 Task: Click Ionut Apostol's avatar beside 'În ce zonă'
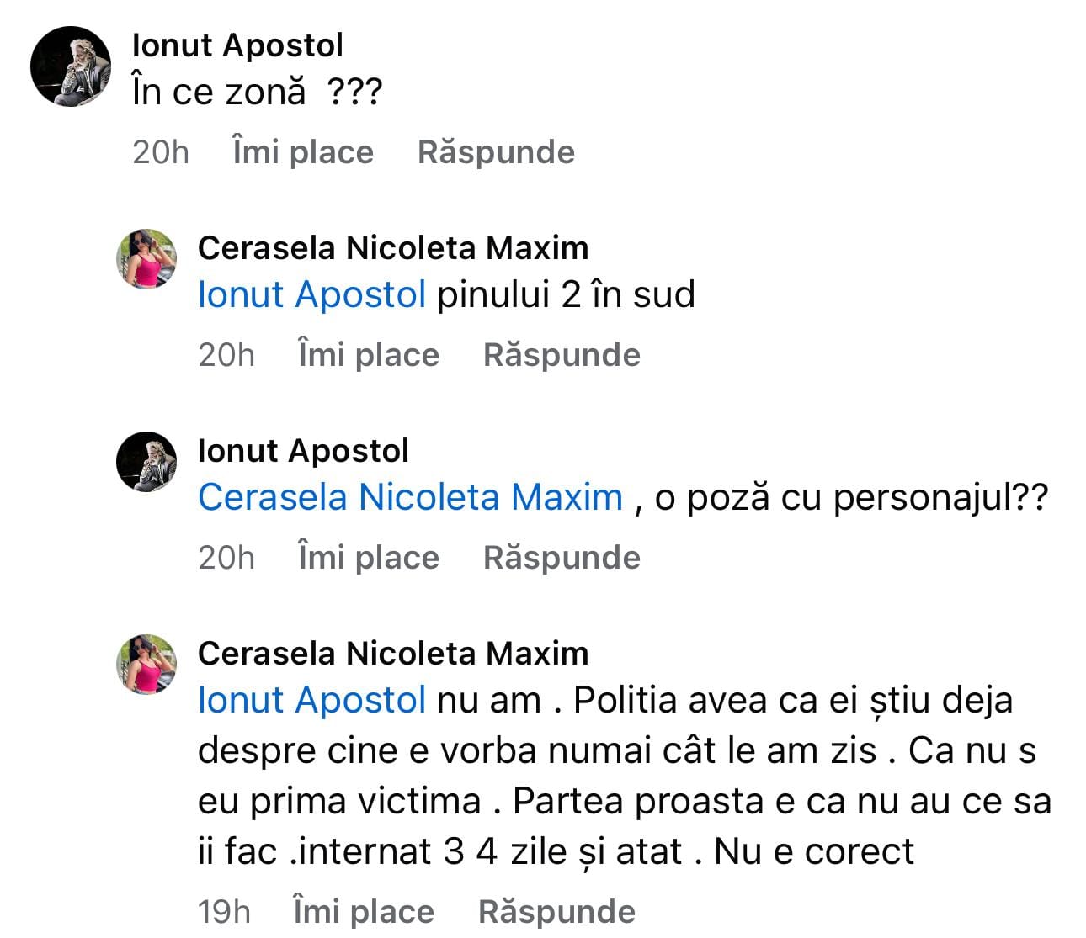tap(71, 66)
